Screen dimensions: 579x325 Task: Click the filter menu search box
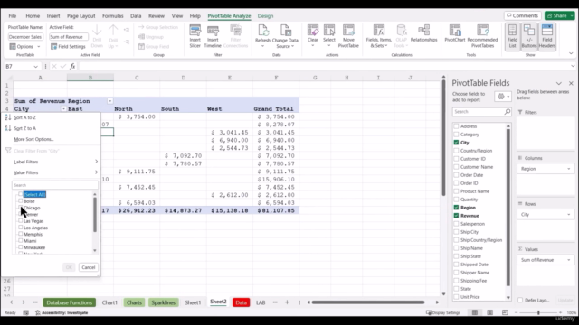[54, 185]
